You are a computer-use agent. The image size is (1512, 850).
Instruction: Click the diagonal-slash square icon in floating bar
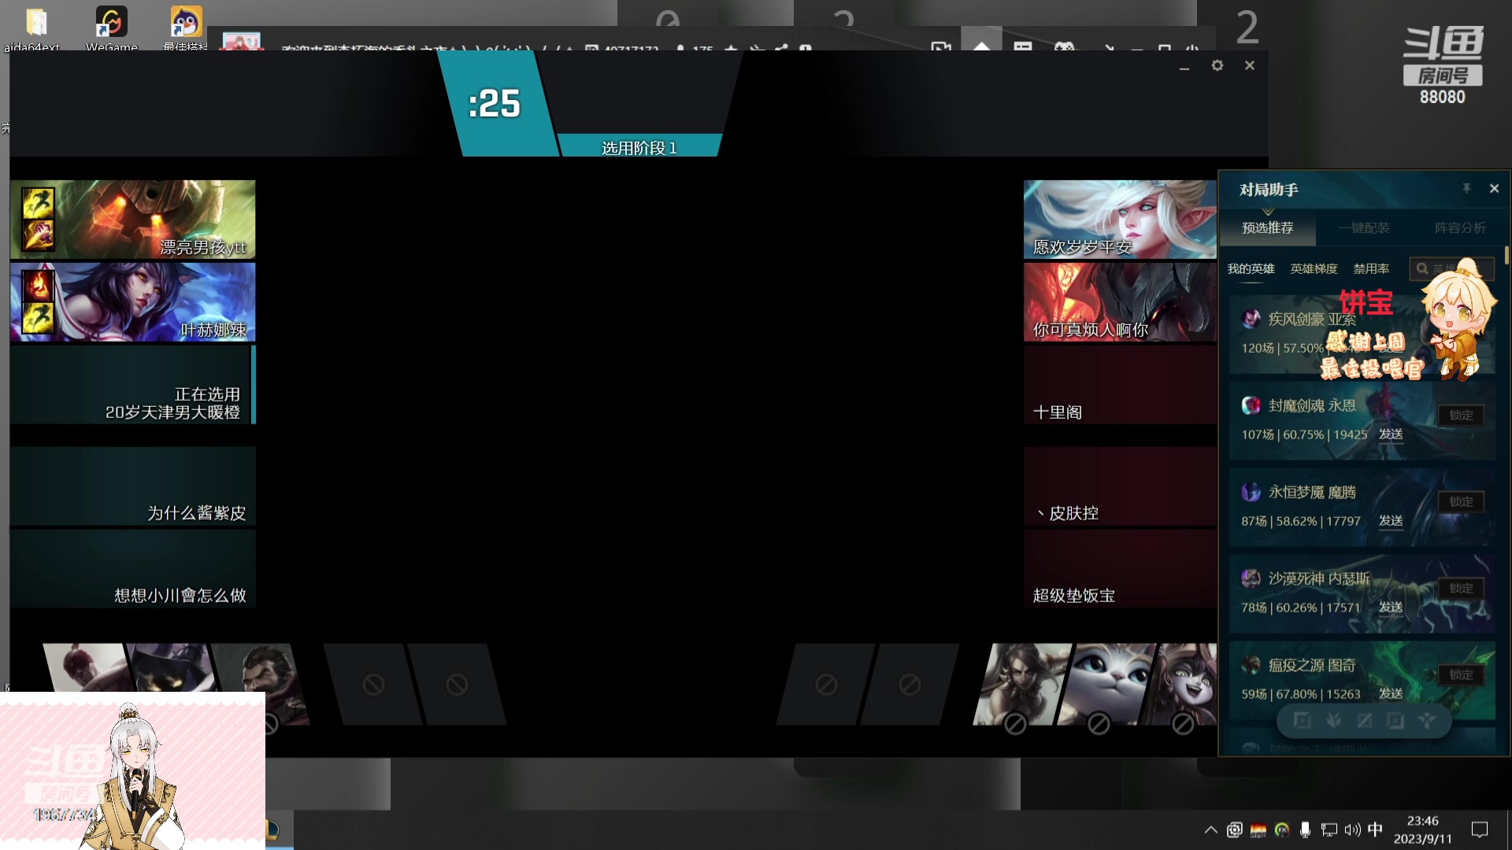1364,721
